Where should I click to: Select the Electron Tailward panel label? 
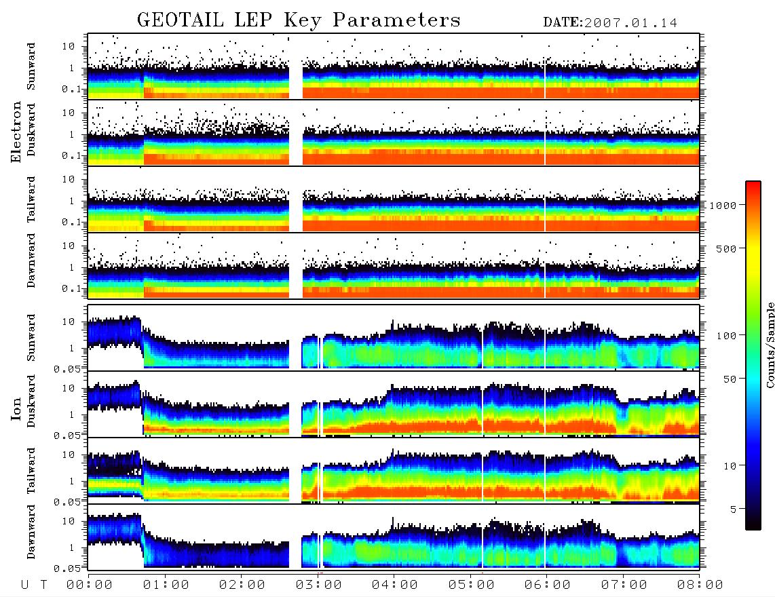(31, 199)
